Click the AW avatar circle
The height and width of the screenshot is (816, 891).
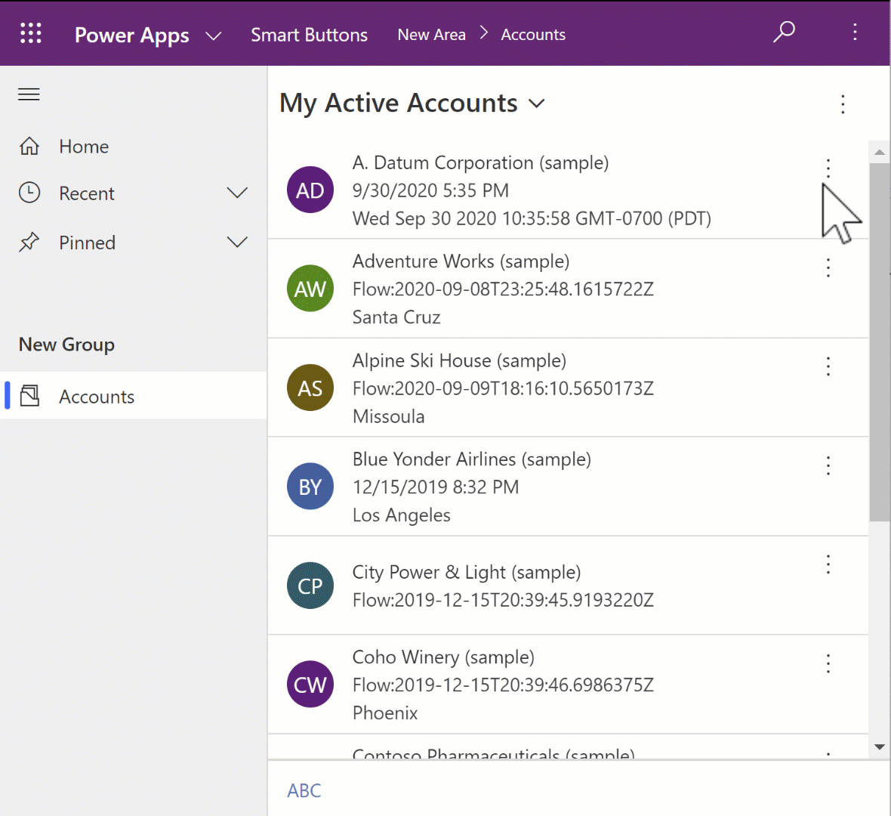(x=310, y=289)
